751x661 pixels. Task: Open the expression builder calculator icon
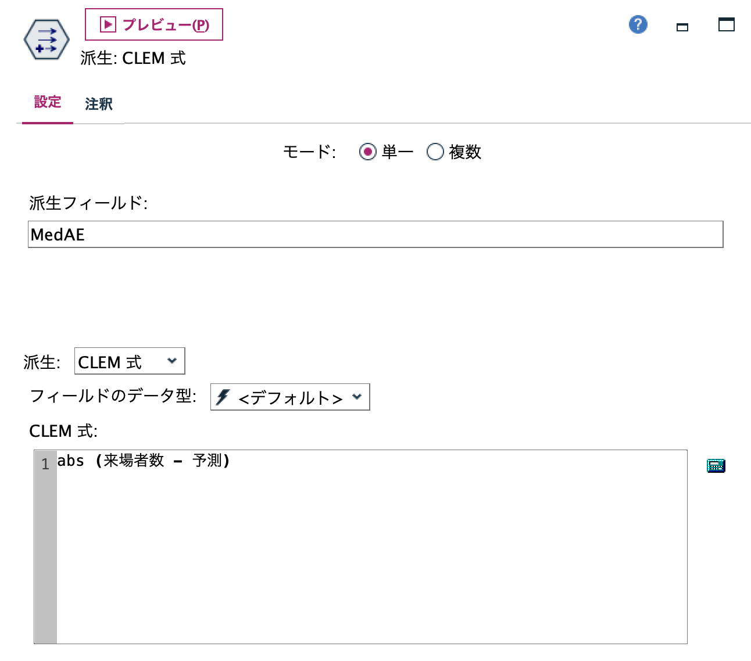click(716, 465)
